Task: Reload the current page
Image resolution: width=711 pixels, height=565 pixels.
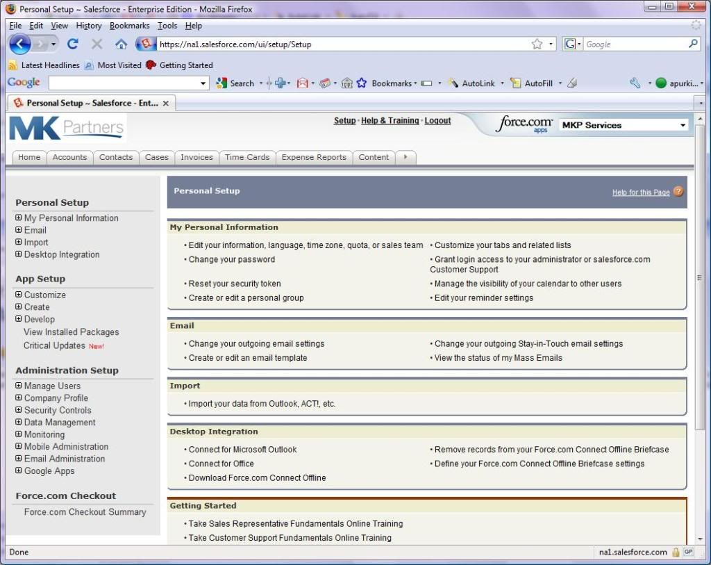Action: pyautogui.click(x=72, y=44)
